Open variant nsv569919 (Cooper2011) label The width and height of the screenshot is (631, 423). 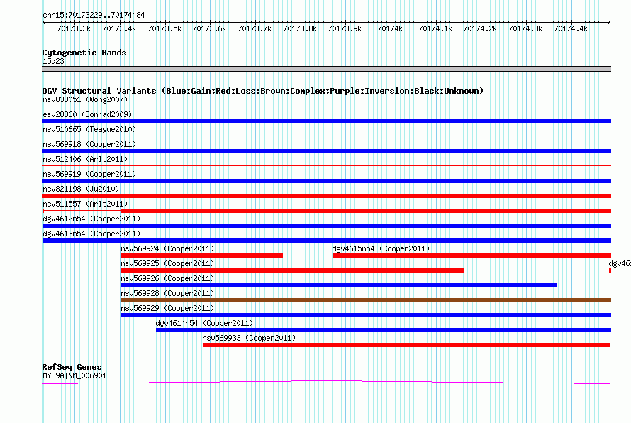pyautogui.click(x=89, y=174)
